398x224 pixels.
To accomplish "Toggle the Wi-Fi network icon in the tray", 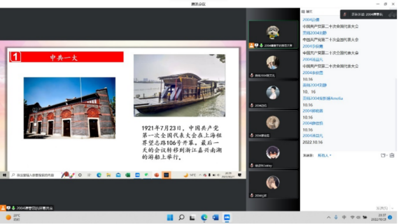I will click(x=352, y=217).
